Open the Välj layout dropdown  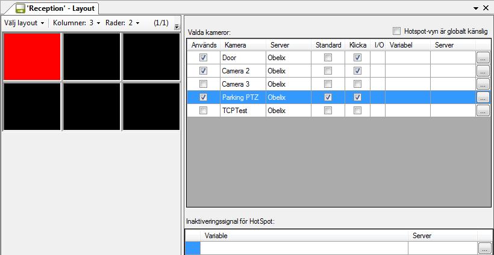24,23
